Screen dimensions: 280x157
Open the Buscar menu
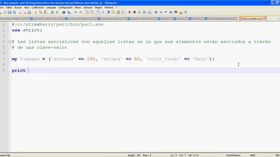pos(18,7)
